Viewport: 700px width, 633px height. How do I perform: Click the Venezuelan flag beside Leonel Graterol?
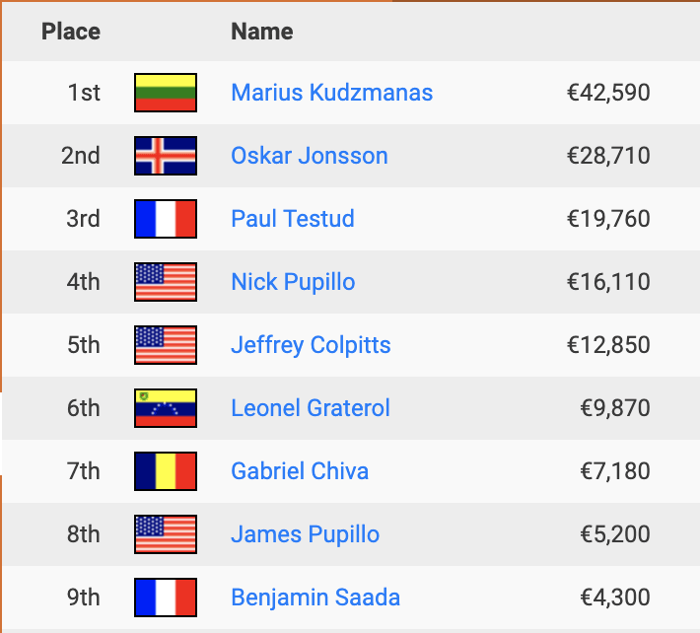[x=166, y=408]
